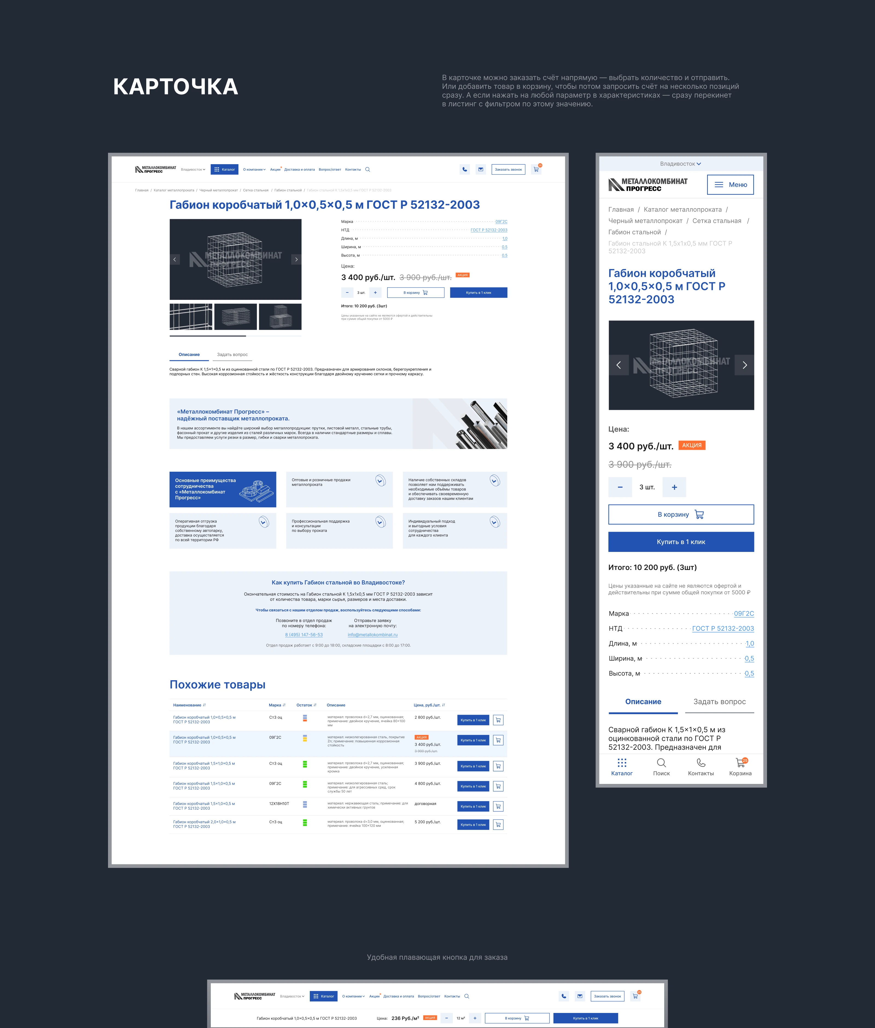Add first similar product to cart via cart icon
The height and width of the screenshot is (1028, 875).
pyautogui.click(x=498, y=720)
